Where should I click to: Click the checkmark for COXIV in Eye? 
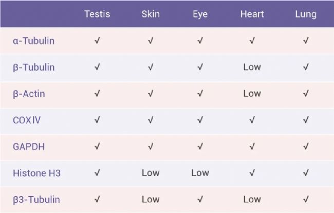coord(200,120)
